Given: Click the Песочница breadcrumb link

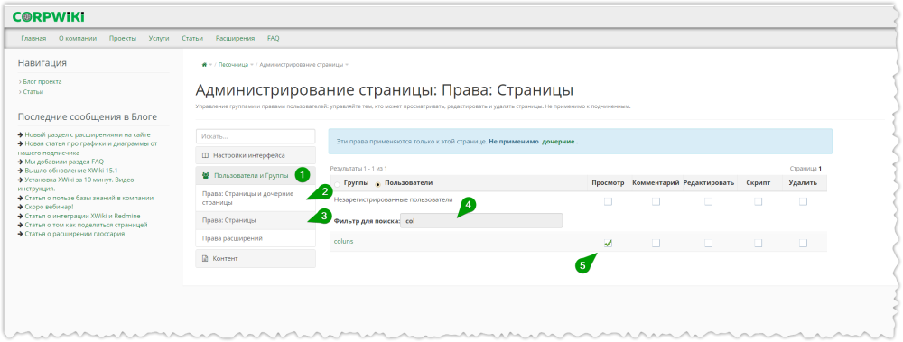Looking at the screenshot, I should tap(233, 64).
